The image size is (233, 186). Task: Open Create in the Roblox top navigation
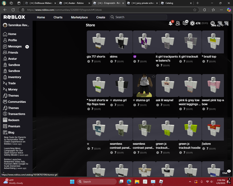click(101, 17)
